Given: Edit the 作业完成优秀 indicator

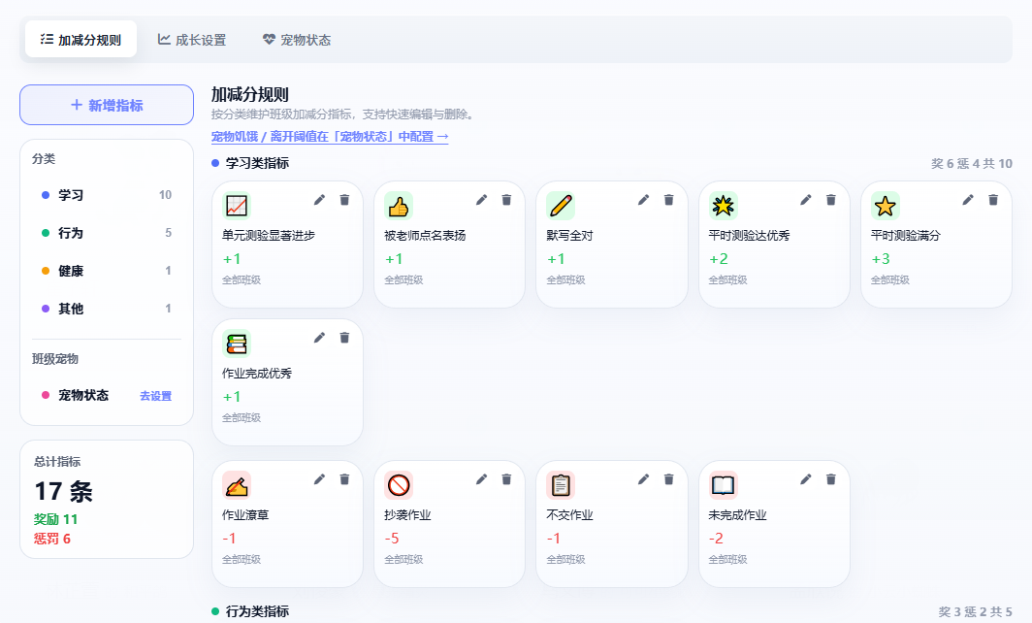Looking at the screenshot, I should point(319,337).
